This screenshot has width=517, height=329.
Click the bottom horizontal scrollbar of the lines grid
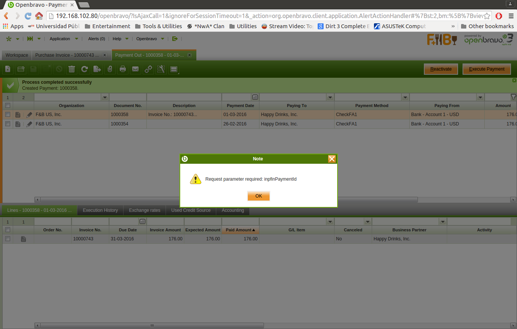pos(152,326)
